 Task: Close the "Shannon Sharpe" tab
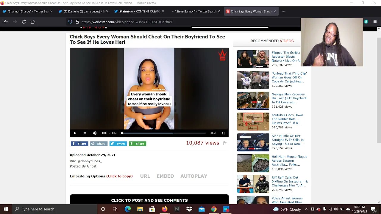pyautogui.click(x=51, y=11)
